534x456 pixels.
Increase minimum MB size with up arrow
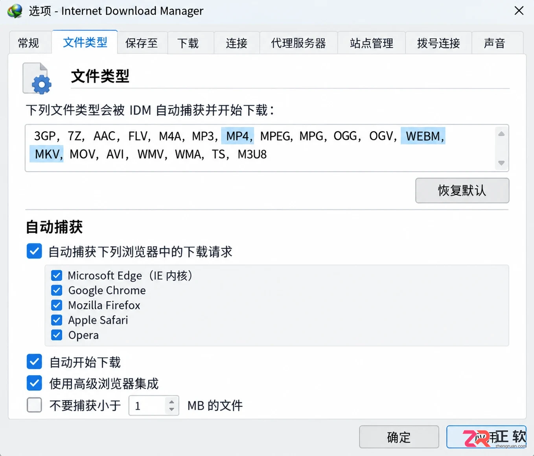click(x=171, y=402)
